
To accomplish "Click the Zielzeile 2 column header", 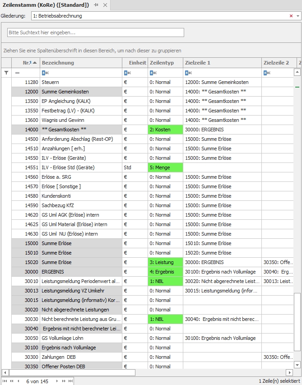I will (276, 63).
